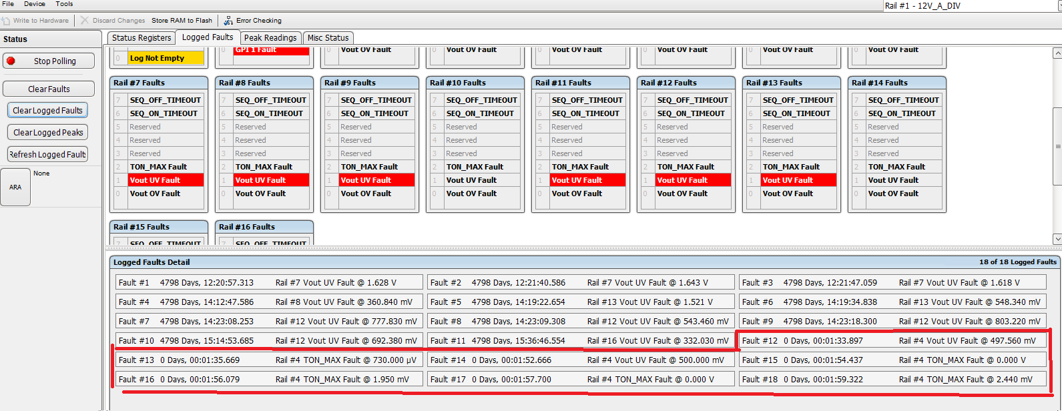1062x411 pixels.
Task: Click the Clear Faults button
Action: pyautogui.click(x=49, y=89)
